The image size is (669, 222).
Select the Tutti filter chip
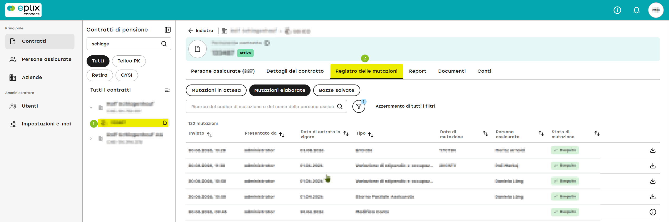coord(98,61)
